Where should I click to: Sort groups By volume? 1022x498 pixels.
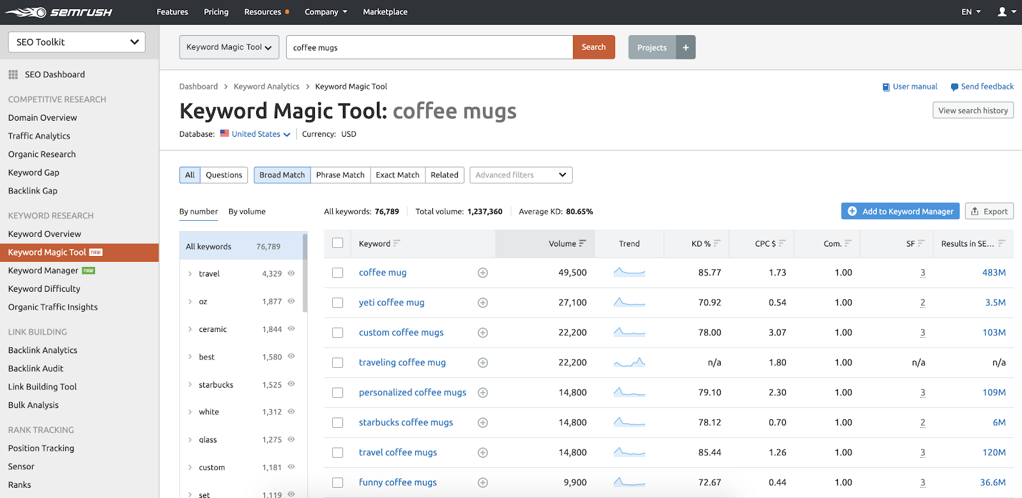(247, 211)
